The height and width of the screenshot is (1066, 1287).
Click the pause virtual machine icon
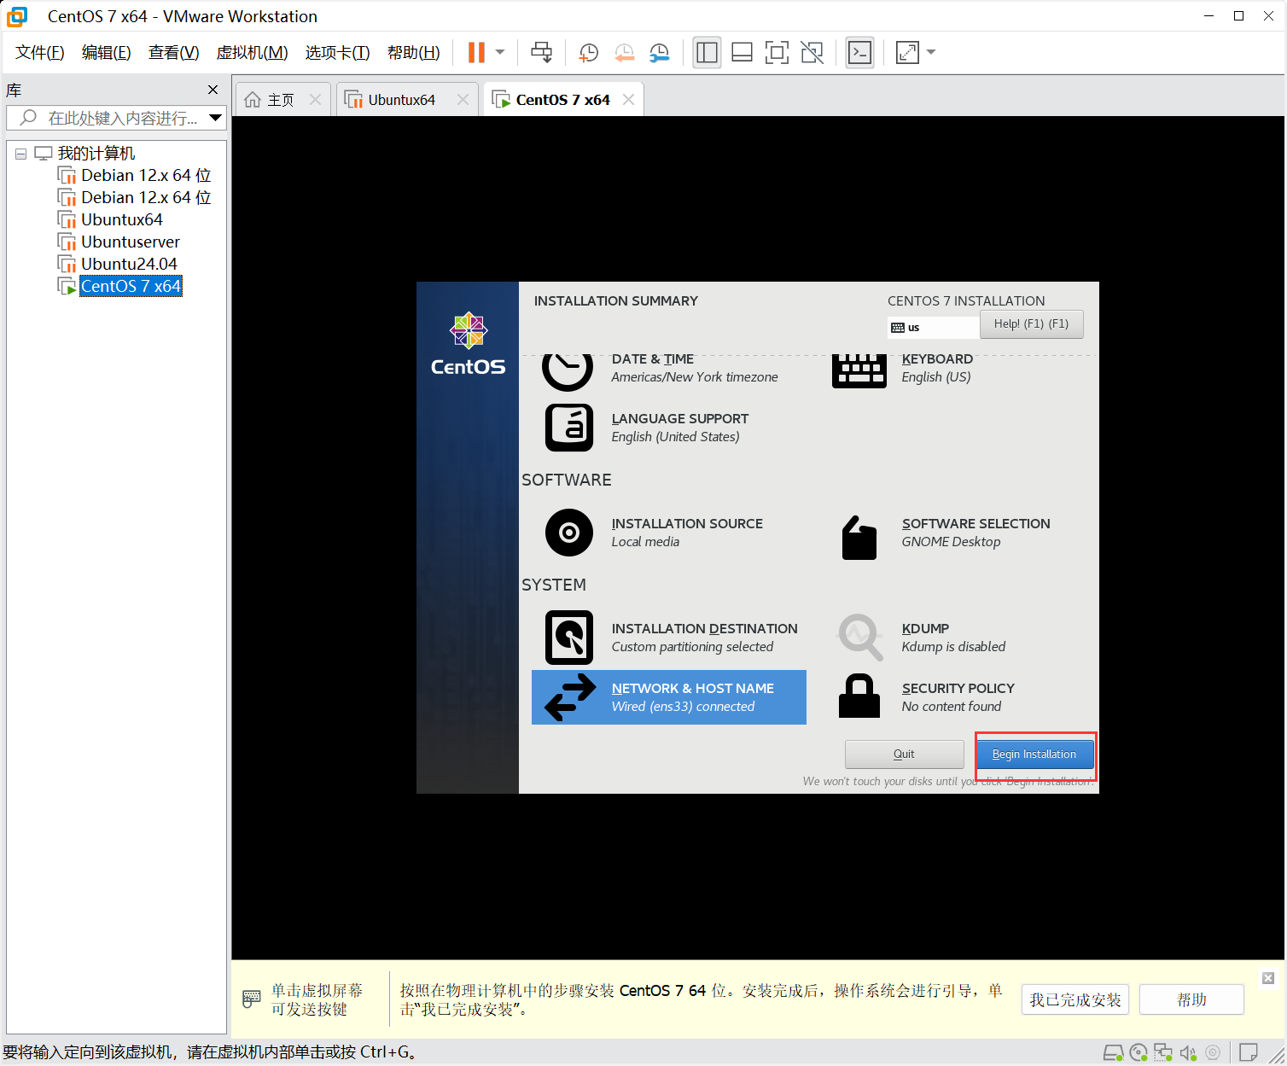pos(476,52)
